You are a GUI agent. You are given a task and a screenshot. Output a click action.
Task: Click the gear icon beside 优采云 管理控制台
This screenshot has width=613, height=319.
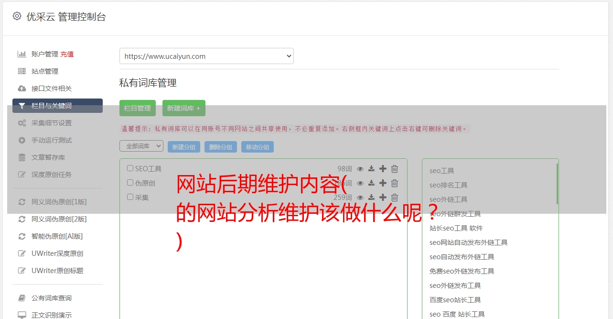pyautogui.click(x=17, y=16)
